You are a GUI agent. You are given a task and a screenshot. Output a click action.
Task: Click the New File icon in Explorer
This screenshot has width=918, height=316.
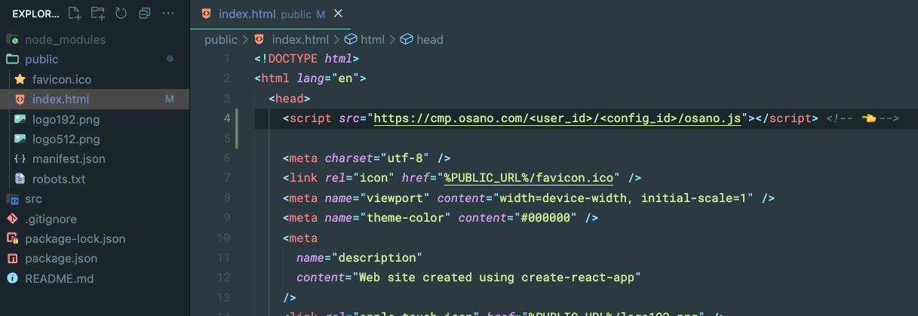point(74,14)
